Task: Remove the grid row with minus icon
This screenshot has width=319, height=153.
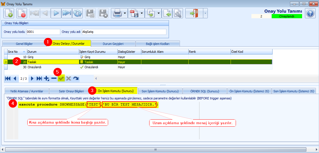Action: (x=53, y=79)
